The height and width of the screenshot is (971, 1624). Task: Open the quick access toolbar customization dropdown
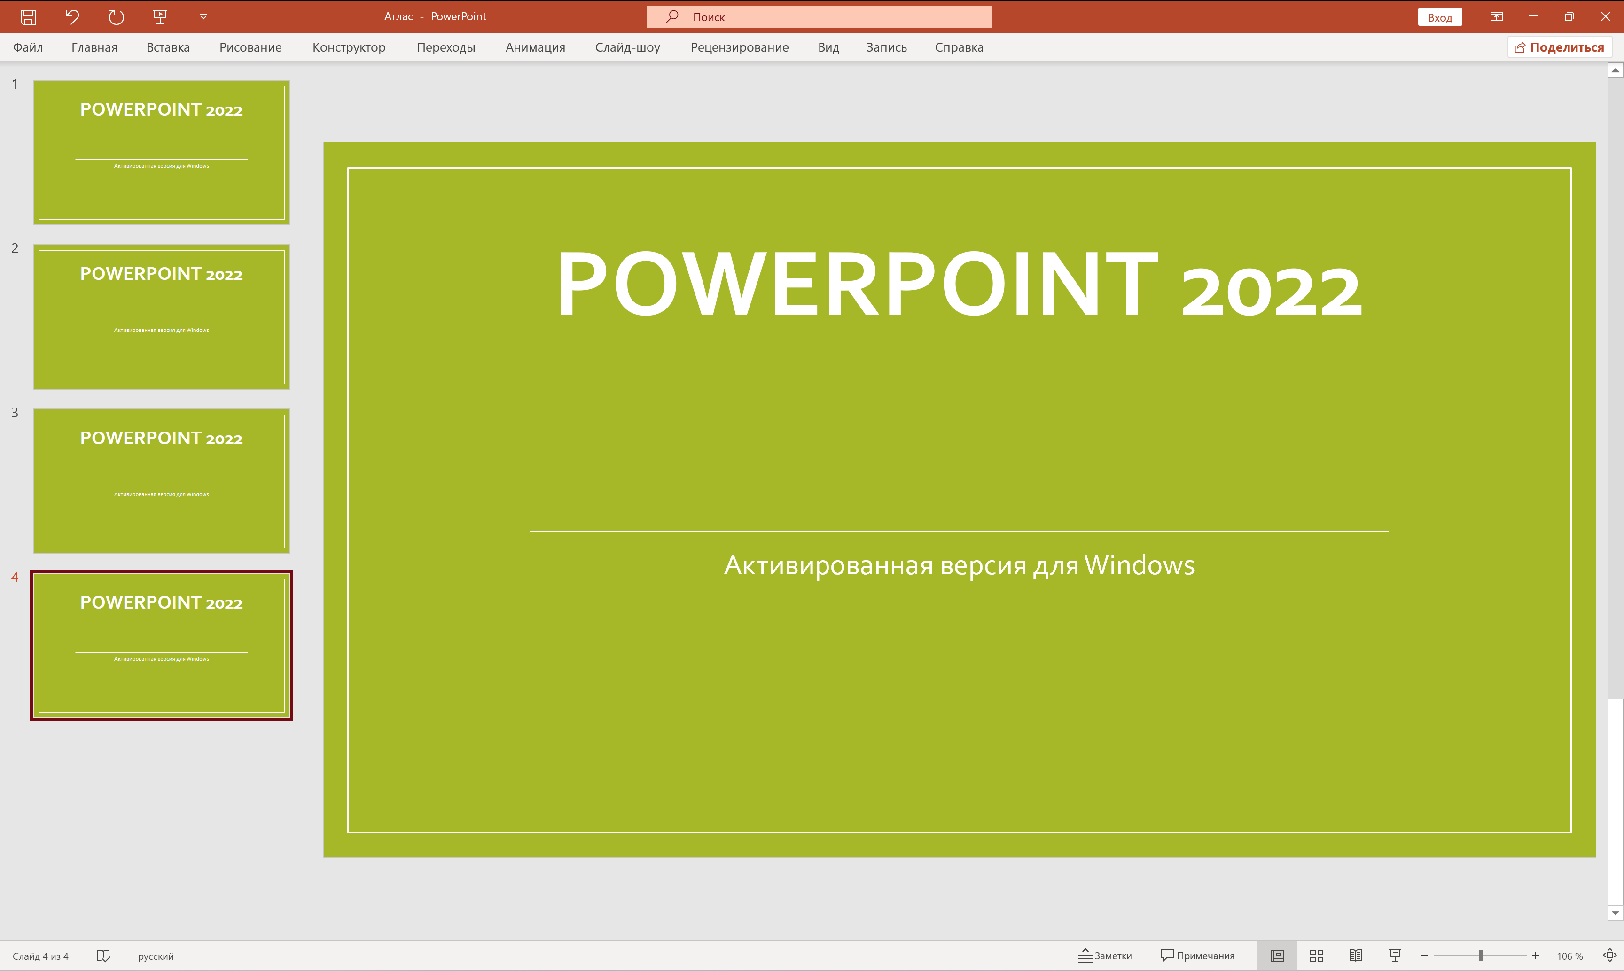coord(203,16)
